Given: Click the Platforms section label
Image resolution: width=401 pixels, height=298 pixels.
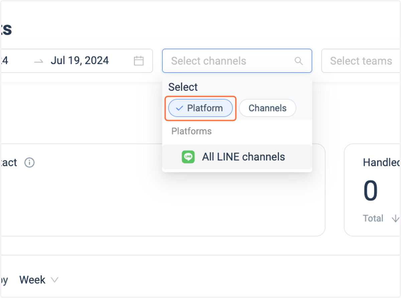Looking at the screenshot, I should [191, 131].
